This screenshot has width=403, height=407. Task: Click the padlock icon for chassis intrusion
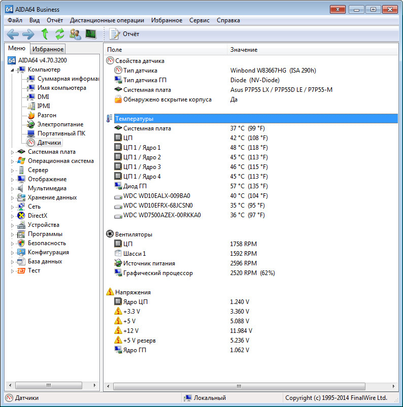click(118, 99)
